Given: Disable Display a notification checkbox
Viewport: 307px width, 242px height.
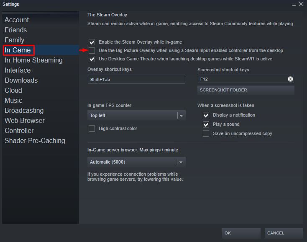Looking at the screenshot, I should point(206,115).
